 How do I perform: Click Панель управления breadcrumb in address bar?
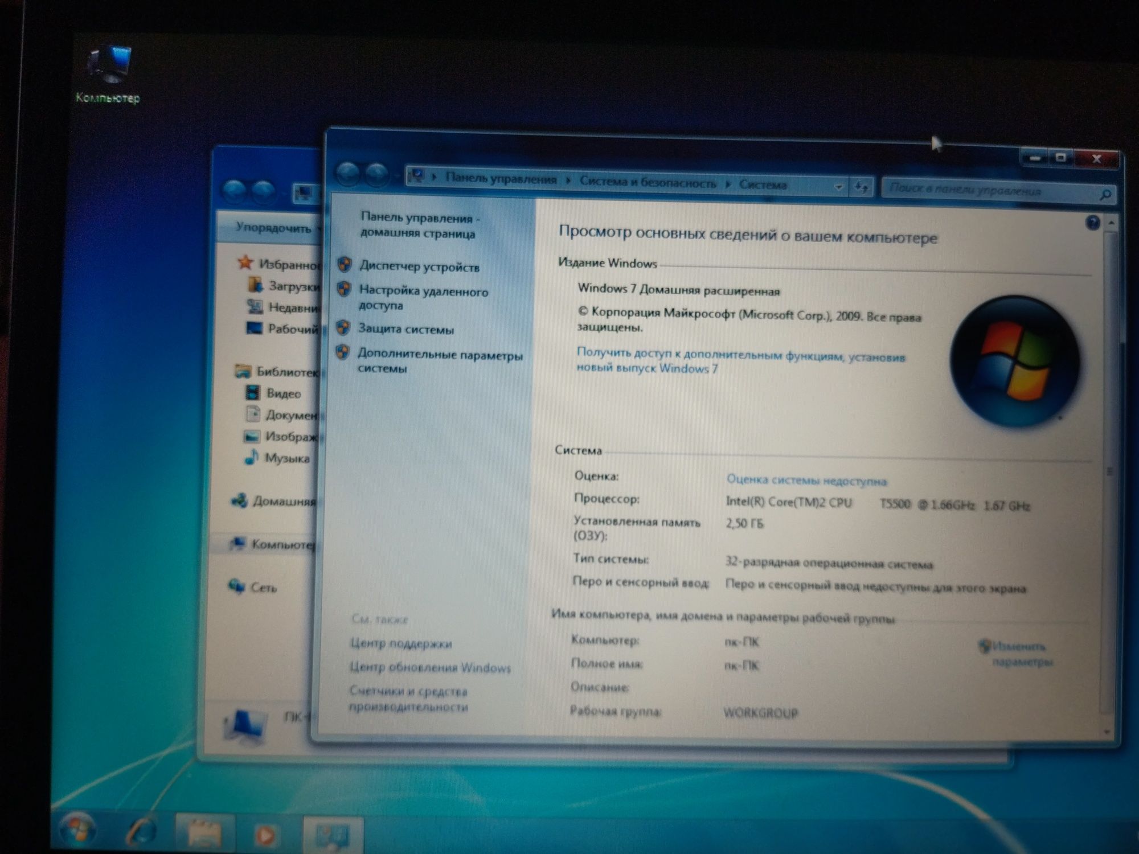(501, 179)
